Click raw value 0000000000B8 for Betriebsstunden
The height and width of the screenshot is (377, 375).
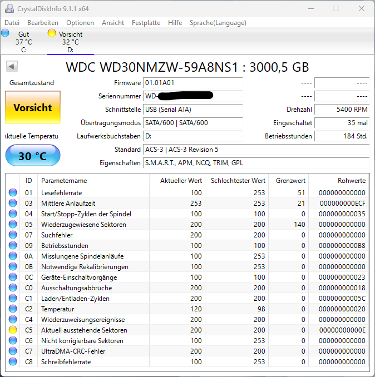[x=342, y=246]
